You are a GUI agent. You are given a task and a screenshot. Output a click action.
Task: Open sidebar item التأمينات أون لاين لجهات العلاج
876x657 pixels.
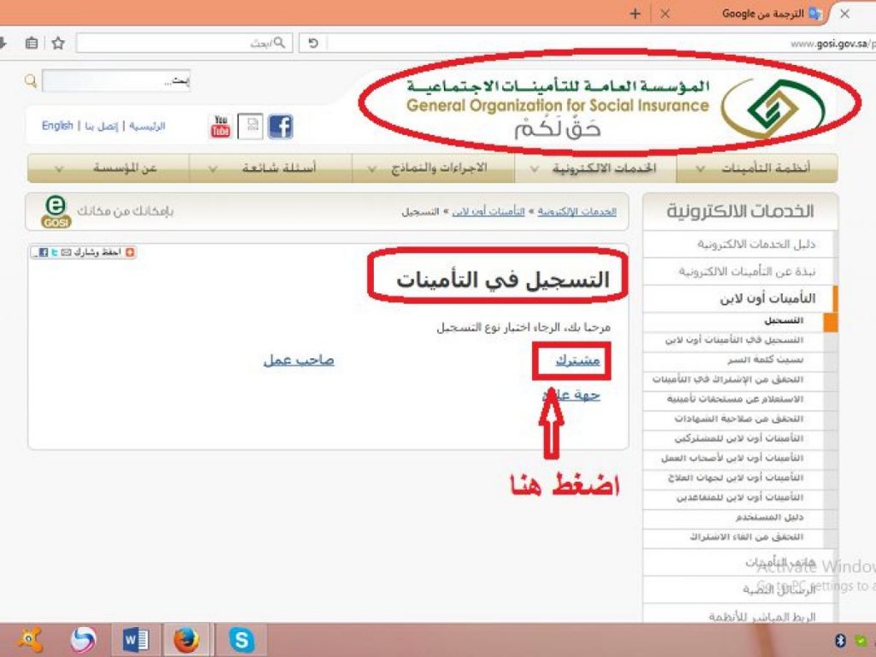coord(736,477)
